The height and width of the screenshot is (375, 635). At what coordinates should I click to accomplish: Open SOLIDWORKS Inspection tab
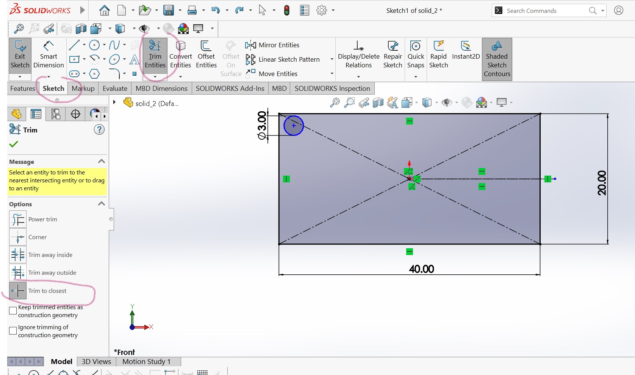click(332, 89)
